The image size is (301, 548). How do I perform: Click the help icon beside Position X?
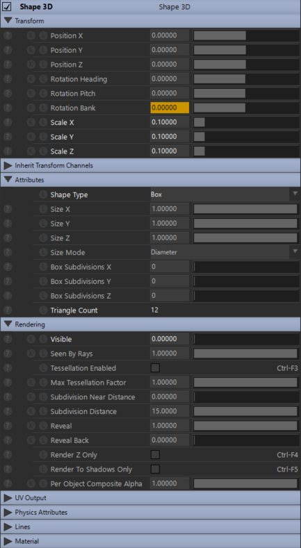(x=8, y=35)
